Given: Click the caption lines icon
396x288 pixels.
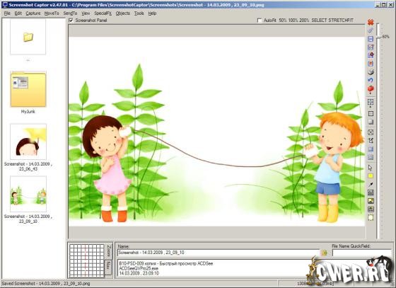Looking at the screenshot, I should pos(371,209).
